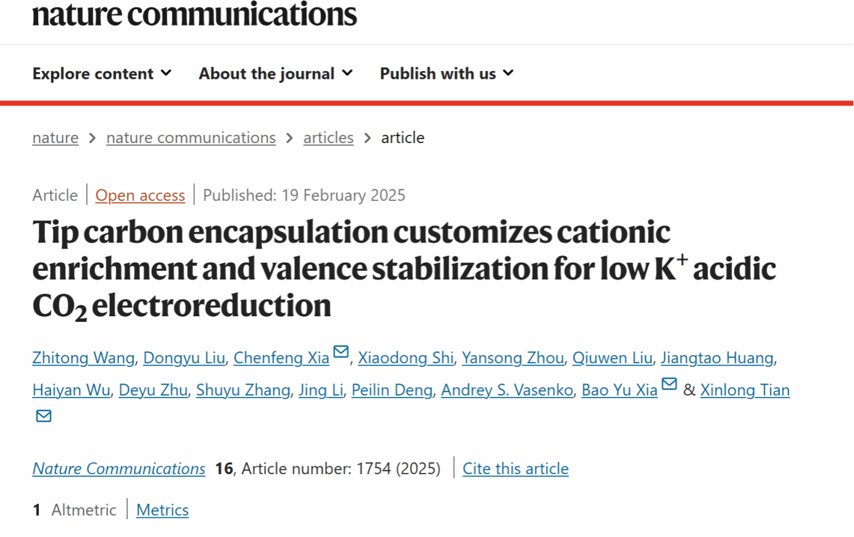This screenshot has height=537, width=854.
Task: Navigate to articles breadcrumb
Action: [x=328, y=137]
